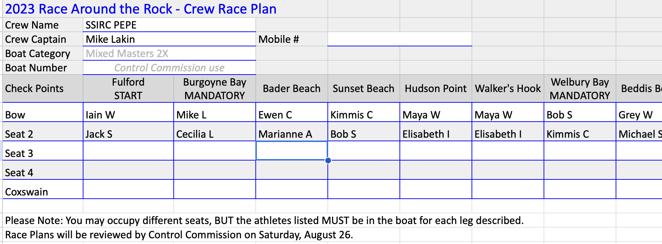This screenshot has width=662, height=244.
Task: Click the Hudson Point Seat 2 cell Elisabeth I
Action: tap(436, 132)
